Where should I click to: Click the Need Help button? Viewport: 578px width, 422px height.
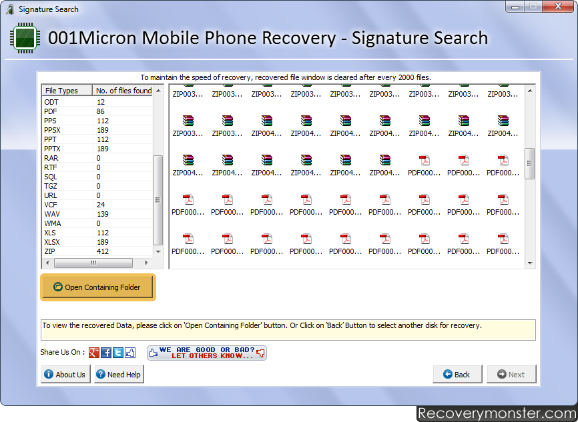point(119,375)
